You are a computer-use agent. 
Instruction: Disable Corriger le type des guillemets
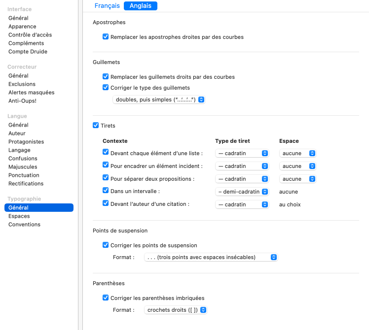tap(106, 88)
